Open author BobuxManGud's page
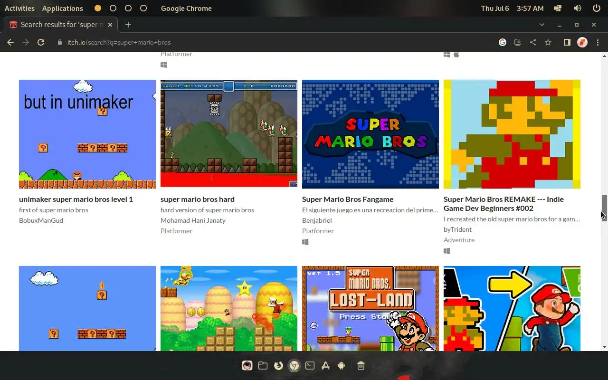This screenshot has width=608, height=380. (x=41, y=220)
